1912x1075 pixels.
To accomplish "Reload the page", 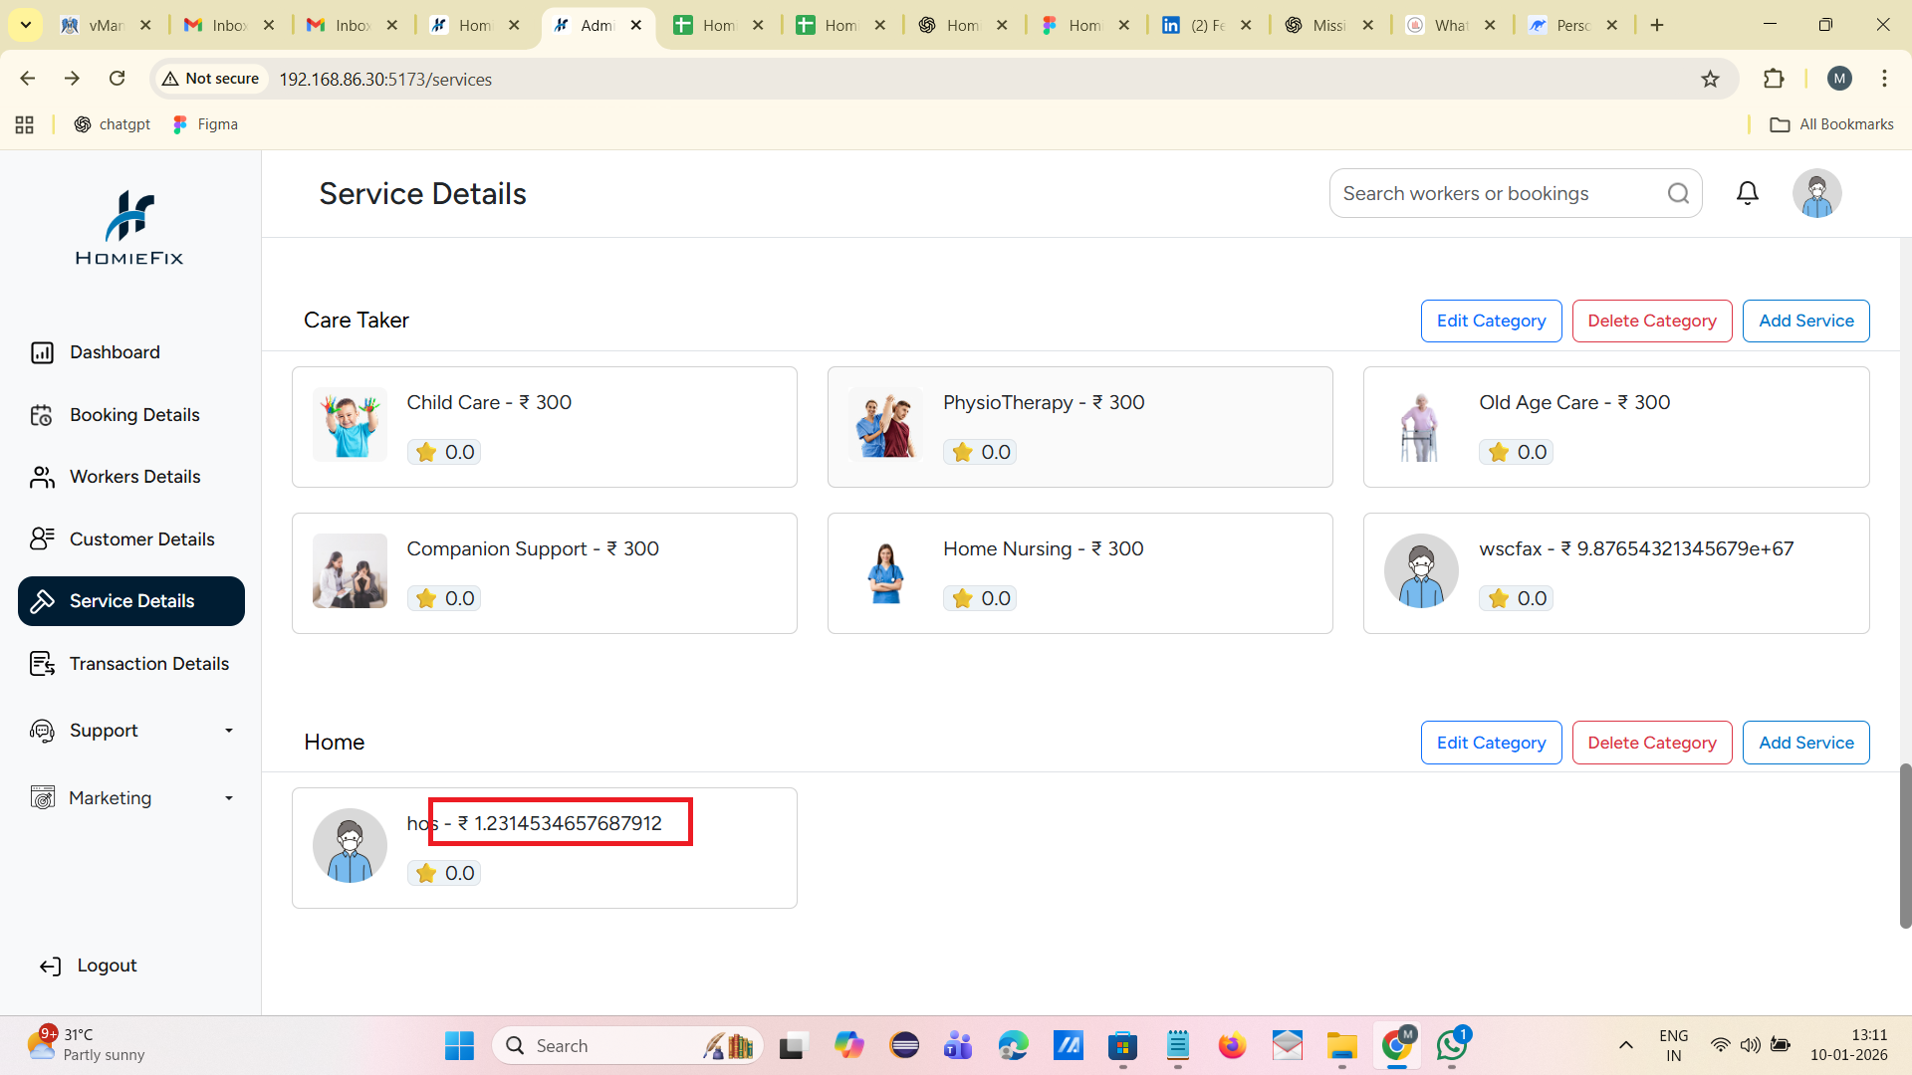I will (x=117, y=79).
